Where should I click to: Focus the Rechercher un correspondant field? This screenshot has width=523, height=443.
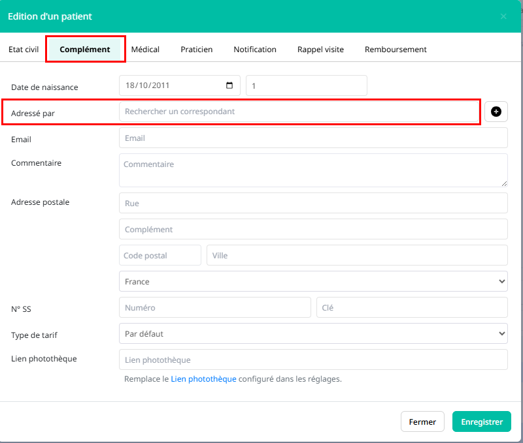click(299, 112)
